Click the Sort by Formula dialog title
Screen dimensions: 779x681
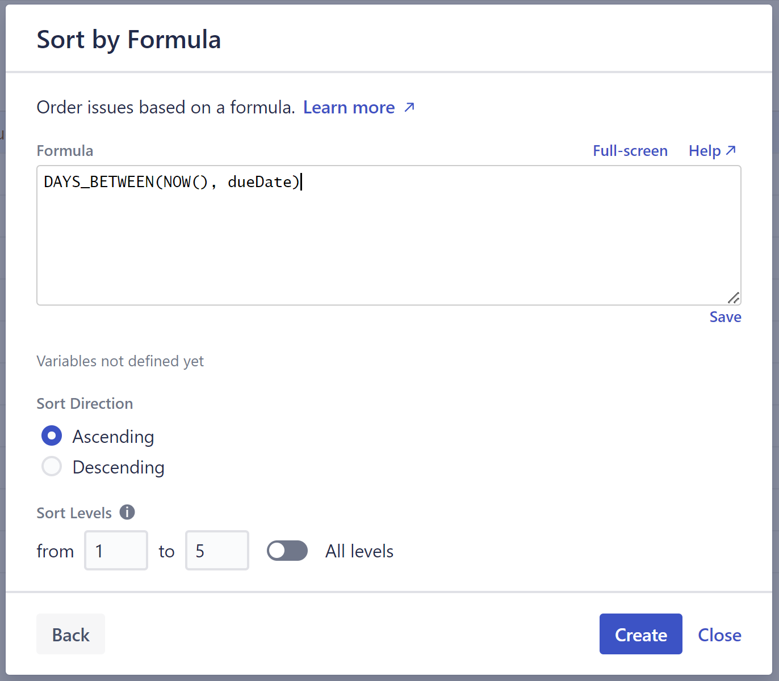(129, 40)
